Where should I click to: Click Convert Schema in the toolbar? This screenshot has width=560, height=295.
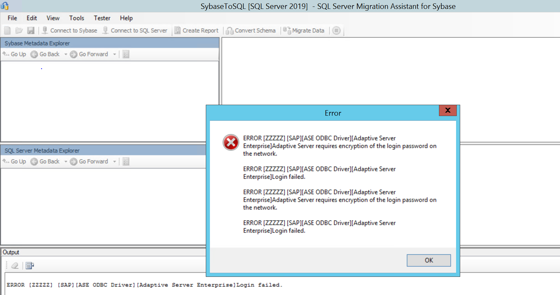pyautogui.click(x=251, y=30)
